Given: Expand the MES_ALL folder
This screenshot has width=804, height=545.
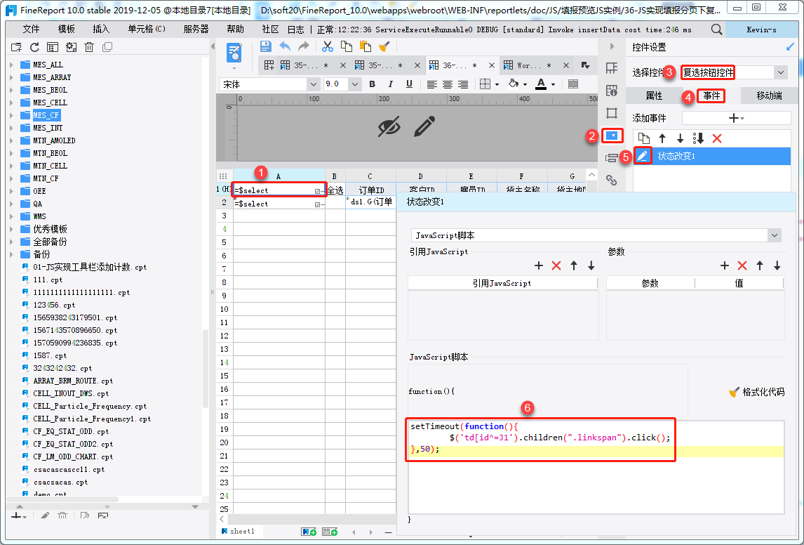Looking at the screenshot, I should click(11, 65).
